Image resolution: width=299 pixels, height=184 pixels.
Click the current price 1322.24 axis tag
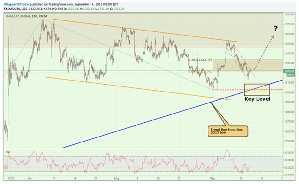click(288, 71)
